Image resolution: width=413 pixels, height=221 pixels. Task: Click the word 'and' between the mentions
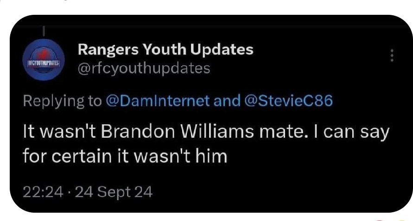pos(227,101)
